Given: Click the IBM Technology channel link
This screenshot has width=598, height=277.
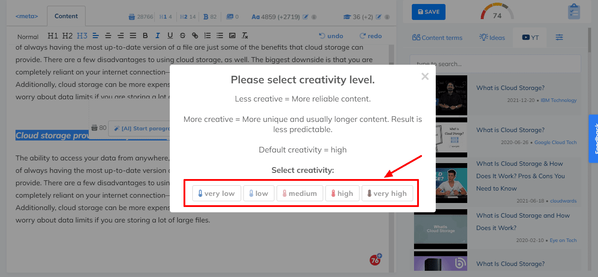Looking at the screenshot, I should (x=558, y=100).
